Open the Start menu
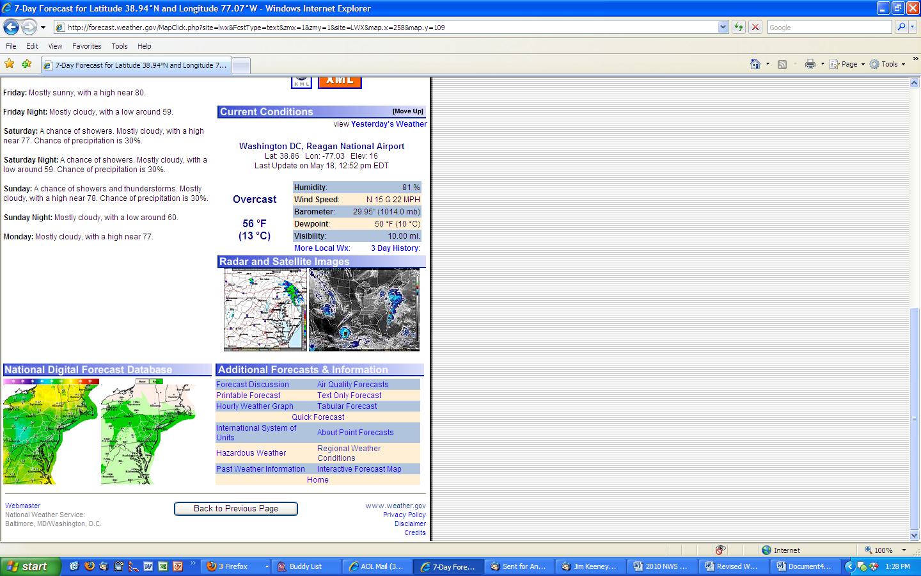 click(31, 566)
